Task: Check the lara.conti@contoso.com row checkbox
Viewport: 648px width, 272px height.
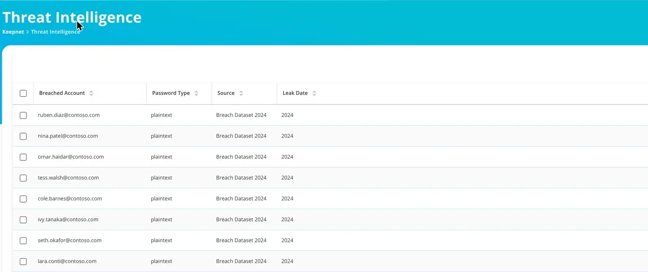Action: (x=23, y=261)
